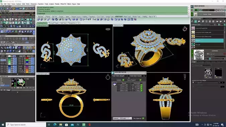Screen dimensions: 226x127
Task: Click the first icon of Solid Tools toolbar
Action: (x=38, y=19)
